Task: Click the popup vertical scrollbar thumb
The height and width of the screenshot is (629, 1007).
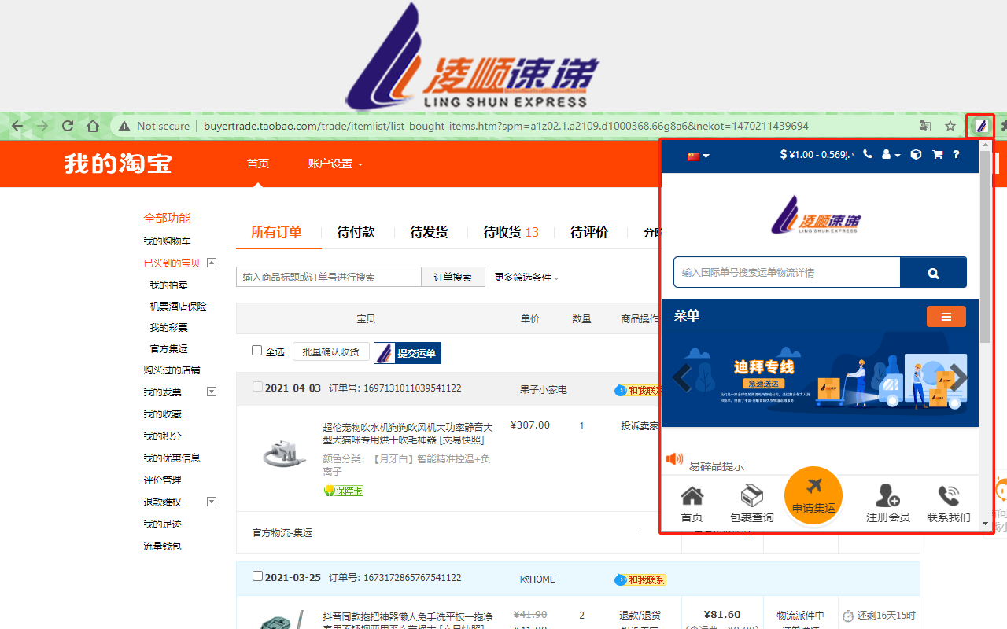Action: tap(986, 247)
